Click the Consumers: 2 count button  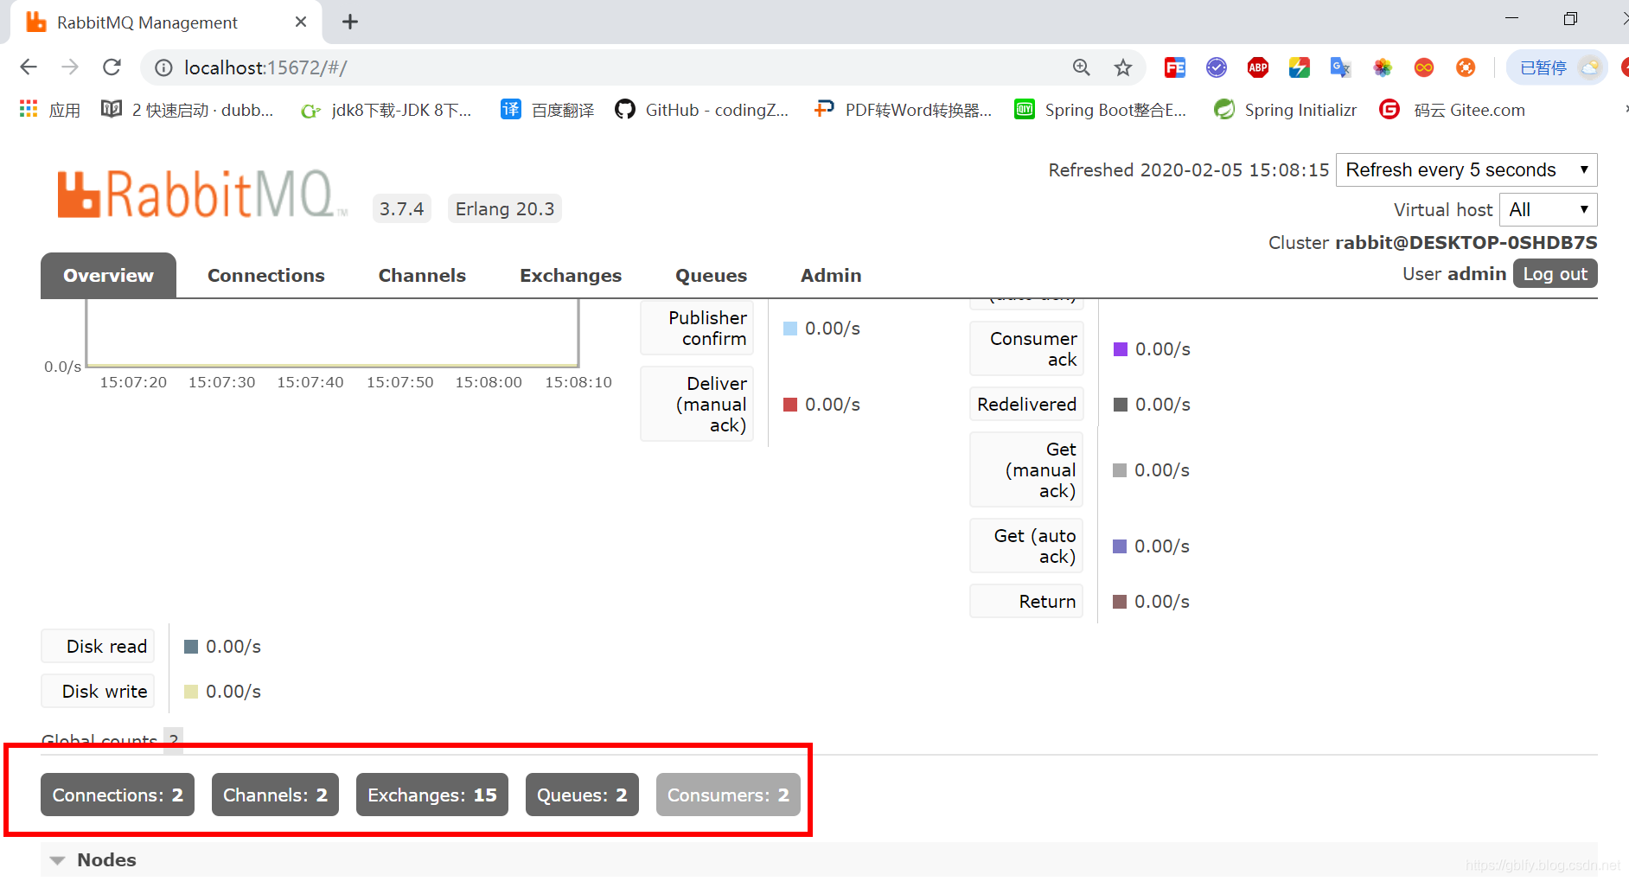point(728,795)
